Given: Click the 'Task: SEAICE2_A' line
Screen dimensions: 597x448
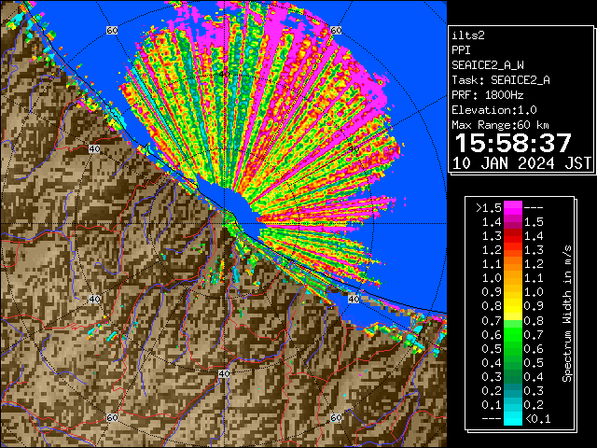Looking at the screenshot, I should (501, 80).
